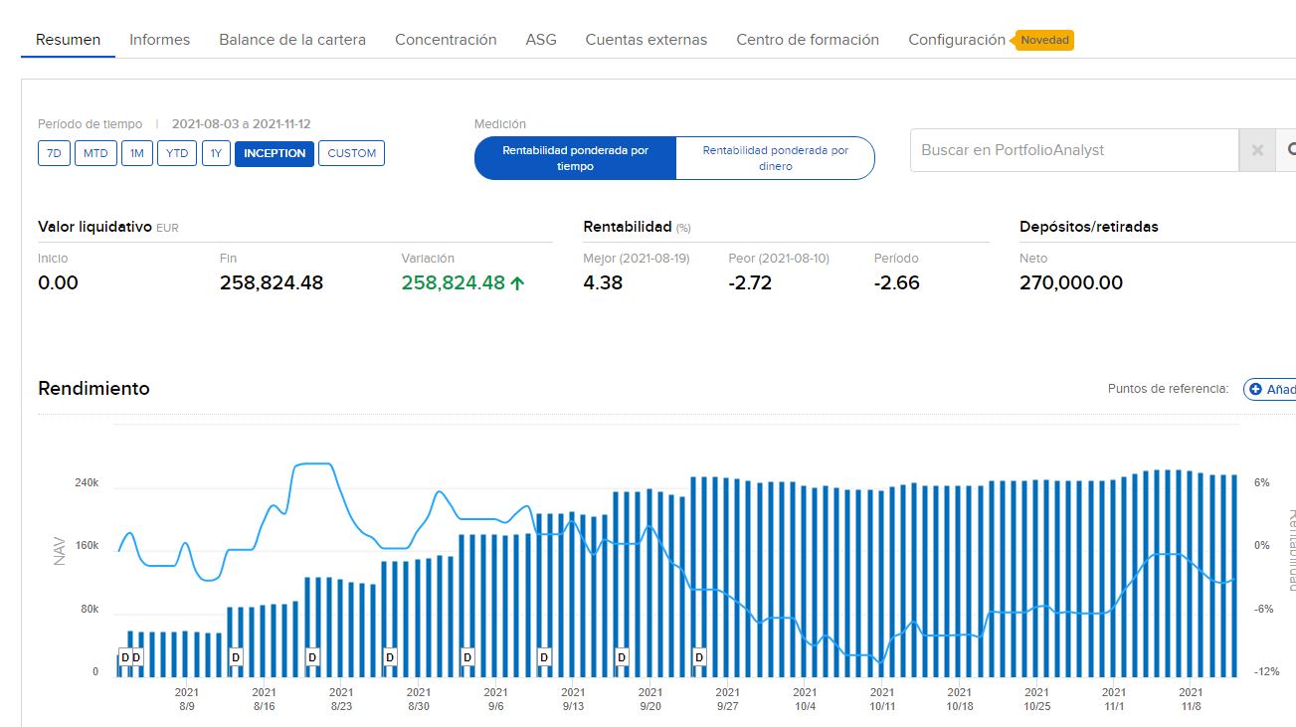The width and height of the screenshot is (1296, 727).
Task: Click the deposit marker near 8/16
Action: (236, 657)
